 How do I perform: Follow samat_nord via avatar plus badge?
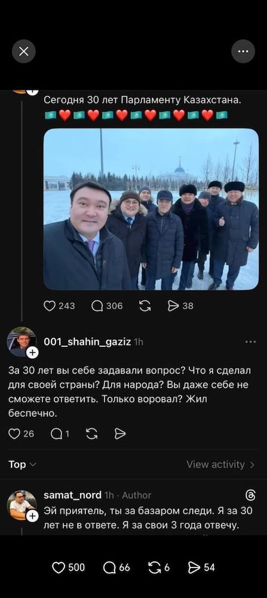[32, 516]
